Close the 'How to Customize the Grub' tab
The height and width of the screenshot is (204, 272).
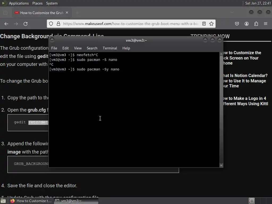coord(67,13)
